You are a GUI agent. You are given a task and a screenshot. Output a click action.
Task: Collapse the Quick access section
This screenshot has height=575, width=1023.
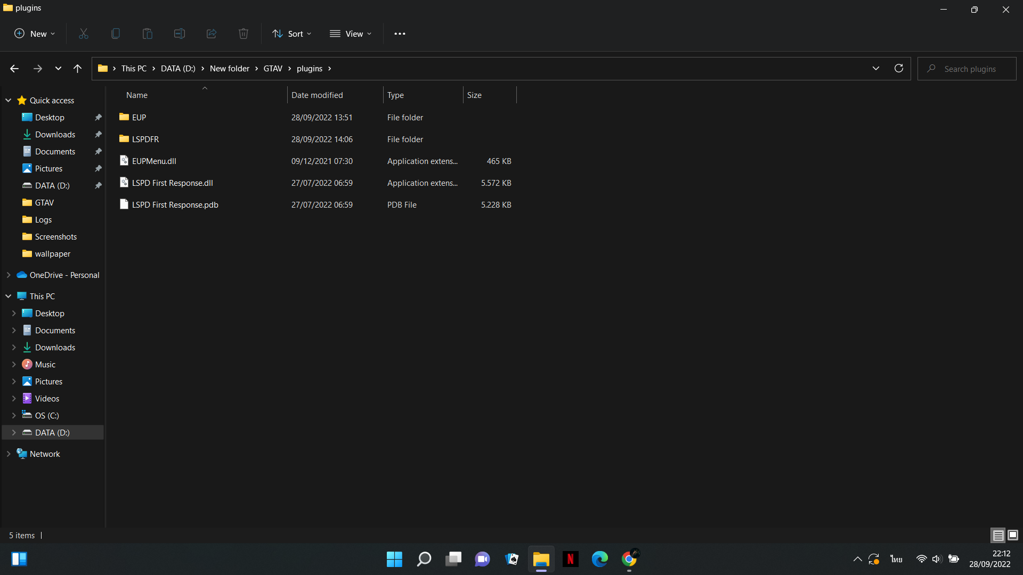coord(9,100)
